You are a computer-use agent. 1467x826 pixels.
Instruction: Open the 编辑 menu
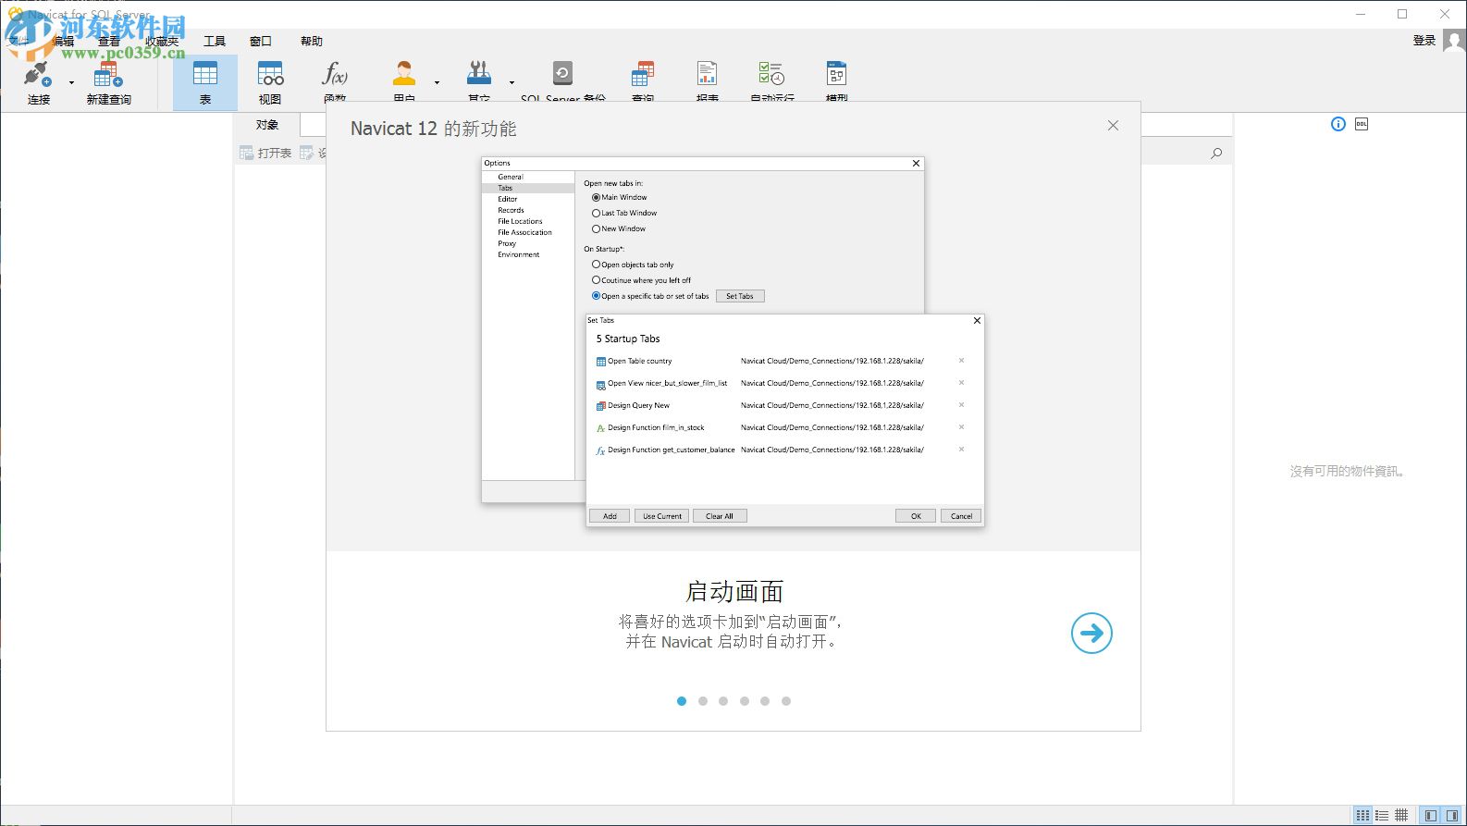63,41
